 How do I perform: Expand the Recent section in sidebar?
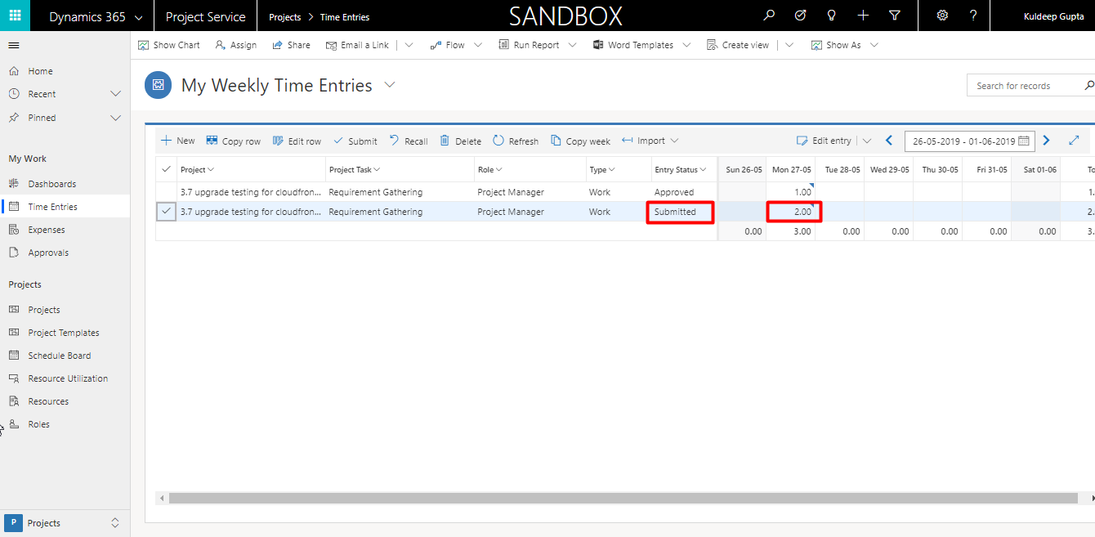pos(115,94)
